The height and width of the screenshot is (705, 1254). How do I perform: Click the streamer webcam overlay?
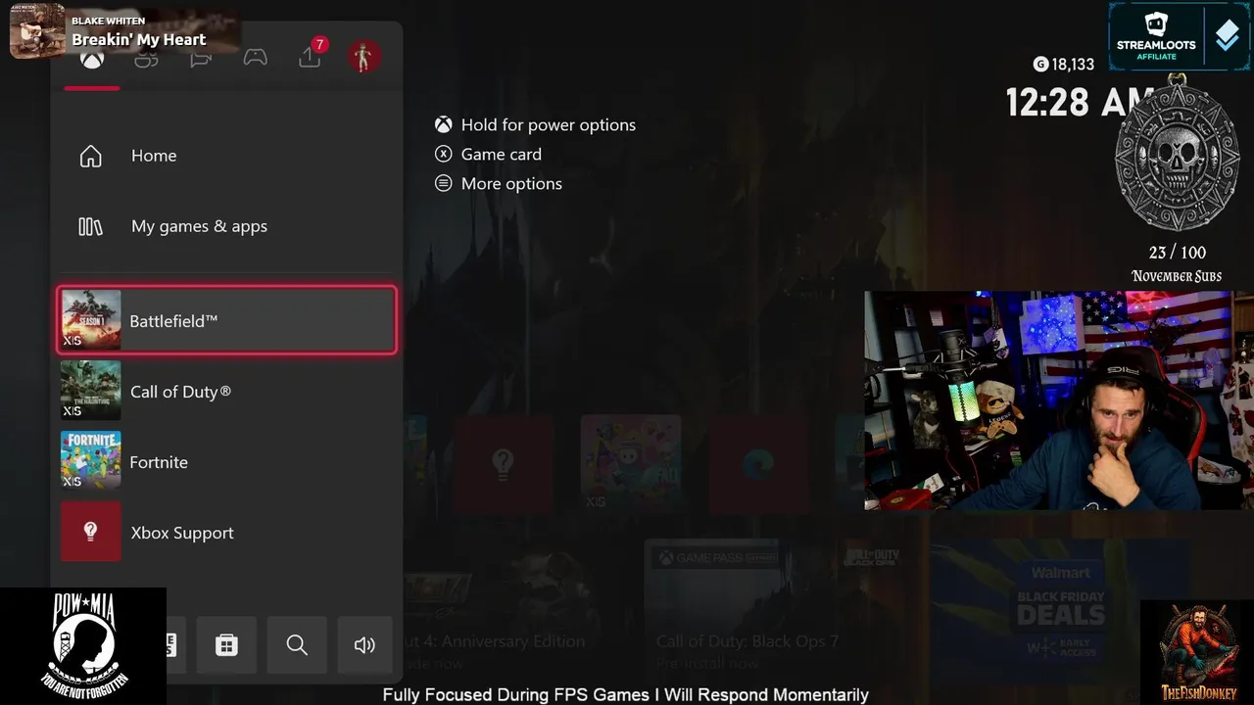click(x=1058, y=400)
